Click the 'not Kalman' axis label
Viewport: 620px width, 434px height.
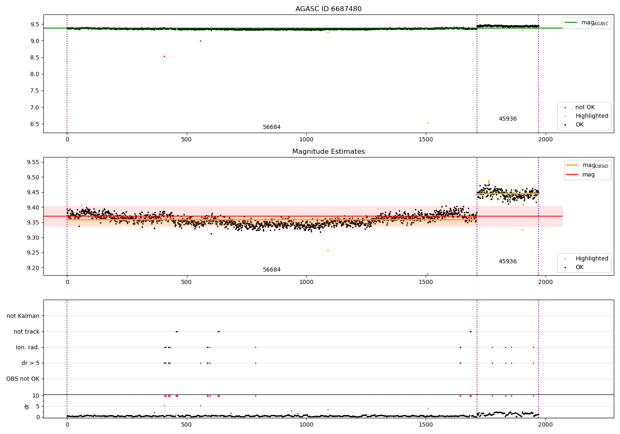point(23,316)
